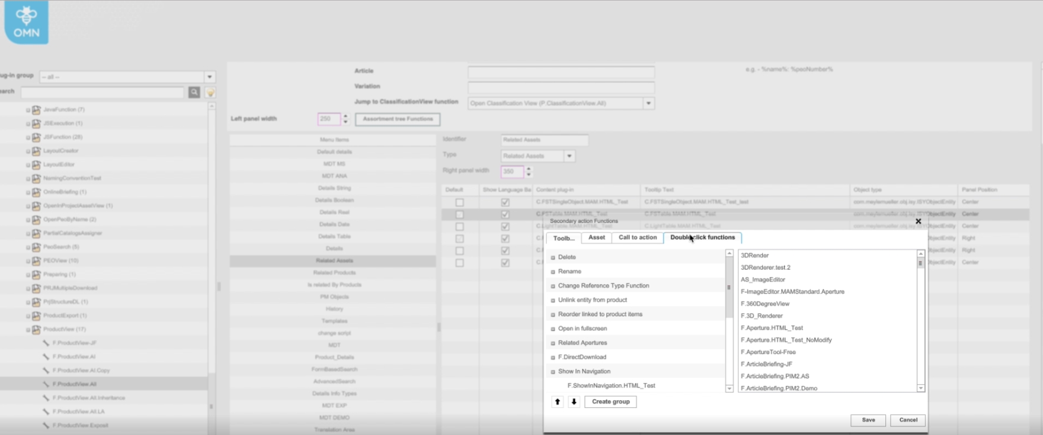
Task: Click the JSFunction (28) plug-in icon
Action: [x=37, y=137]
